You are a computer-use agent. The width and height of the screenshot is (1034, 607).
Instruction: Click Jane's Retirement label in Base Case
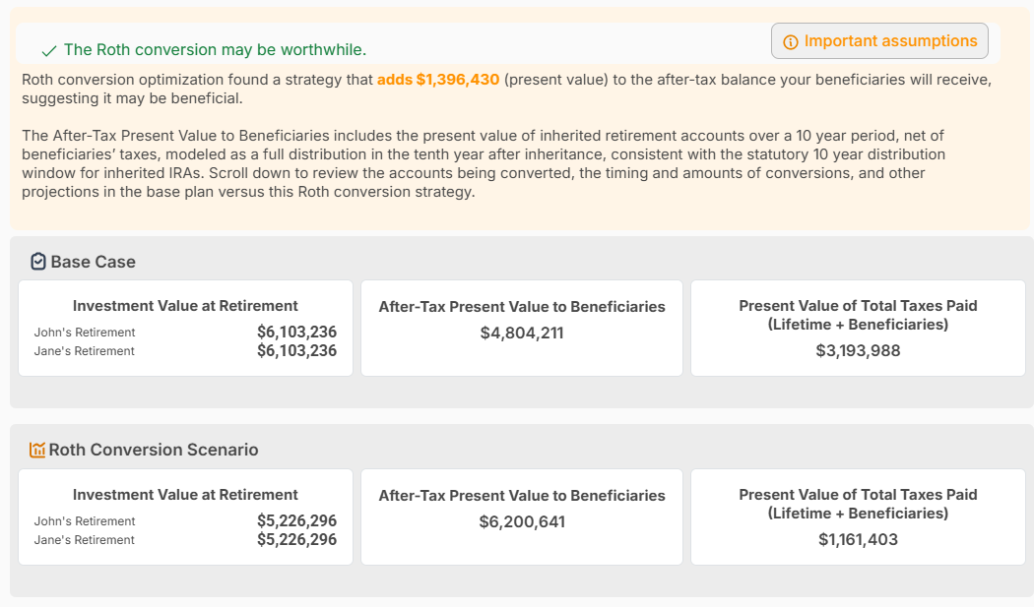click(85, 351)
